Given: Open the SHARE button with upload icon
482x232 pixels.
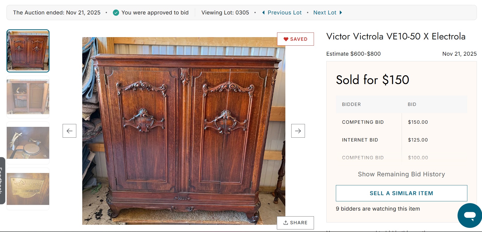Looking at the screenshot, I should tap(295, 223).
